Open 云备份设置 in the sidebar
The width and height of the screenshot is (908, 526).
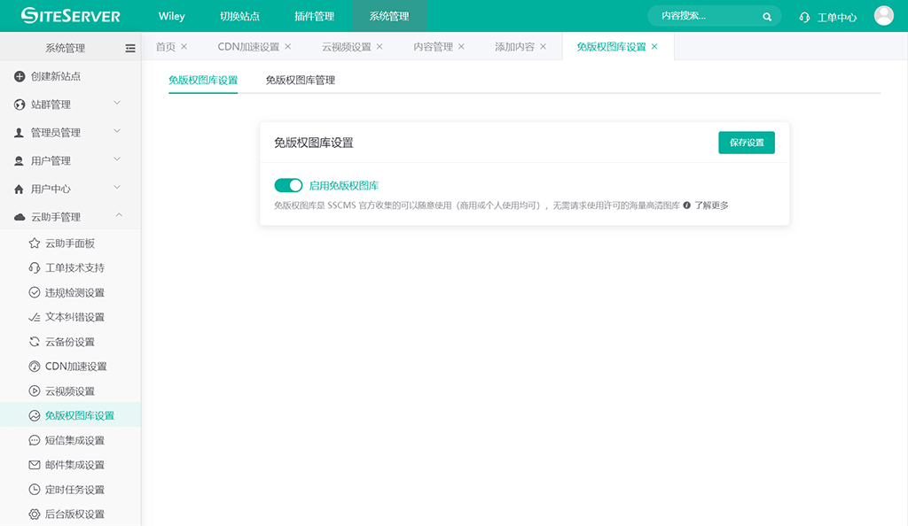(70, 342)
